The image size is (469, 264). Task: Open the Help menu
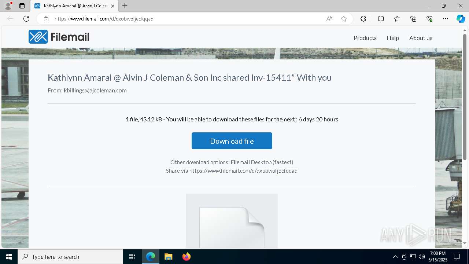pos(393,38)
